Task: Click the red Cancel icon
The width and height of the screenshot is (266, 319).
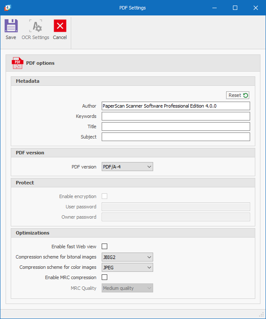Action: pos(60,26)
